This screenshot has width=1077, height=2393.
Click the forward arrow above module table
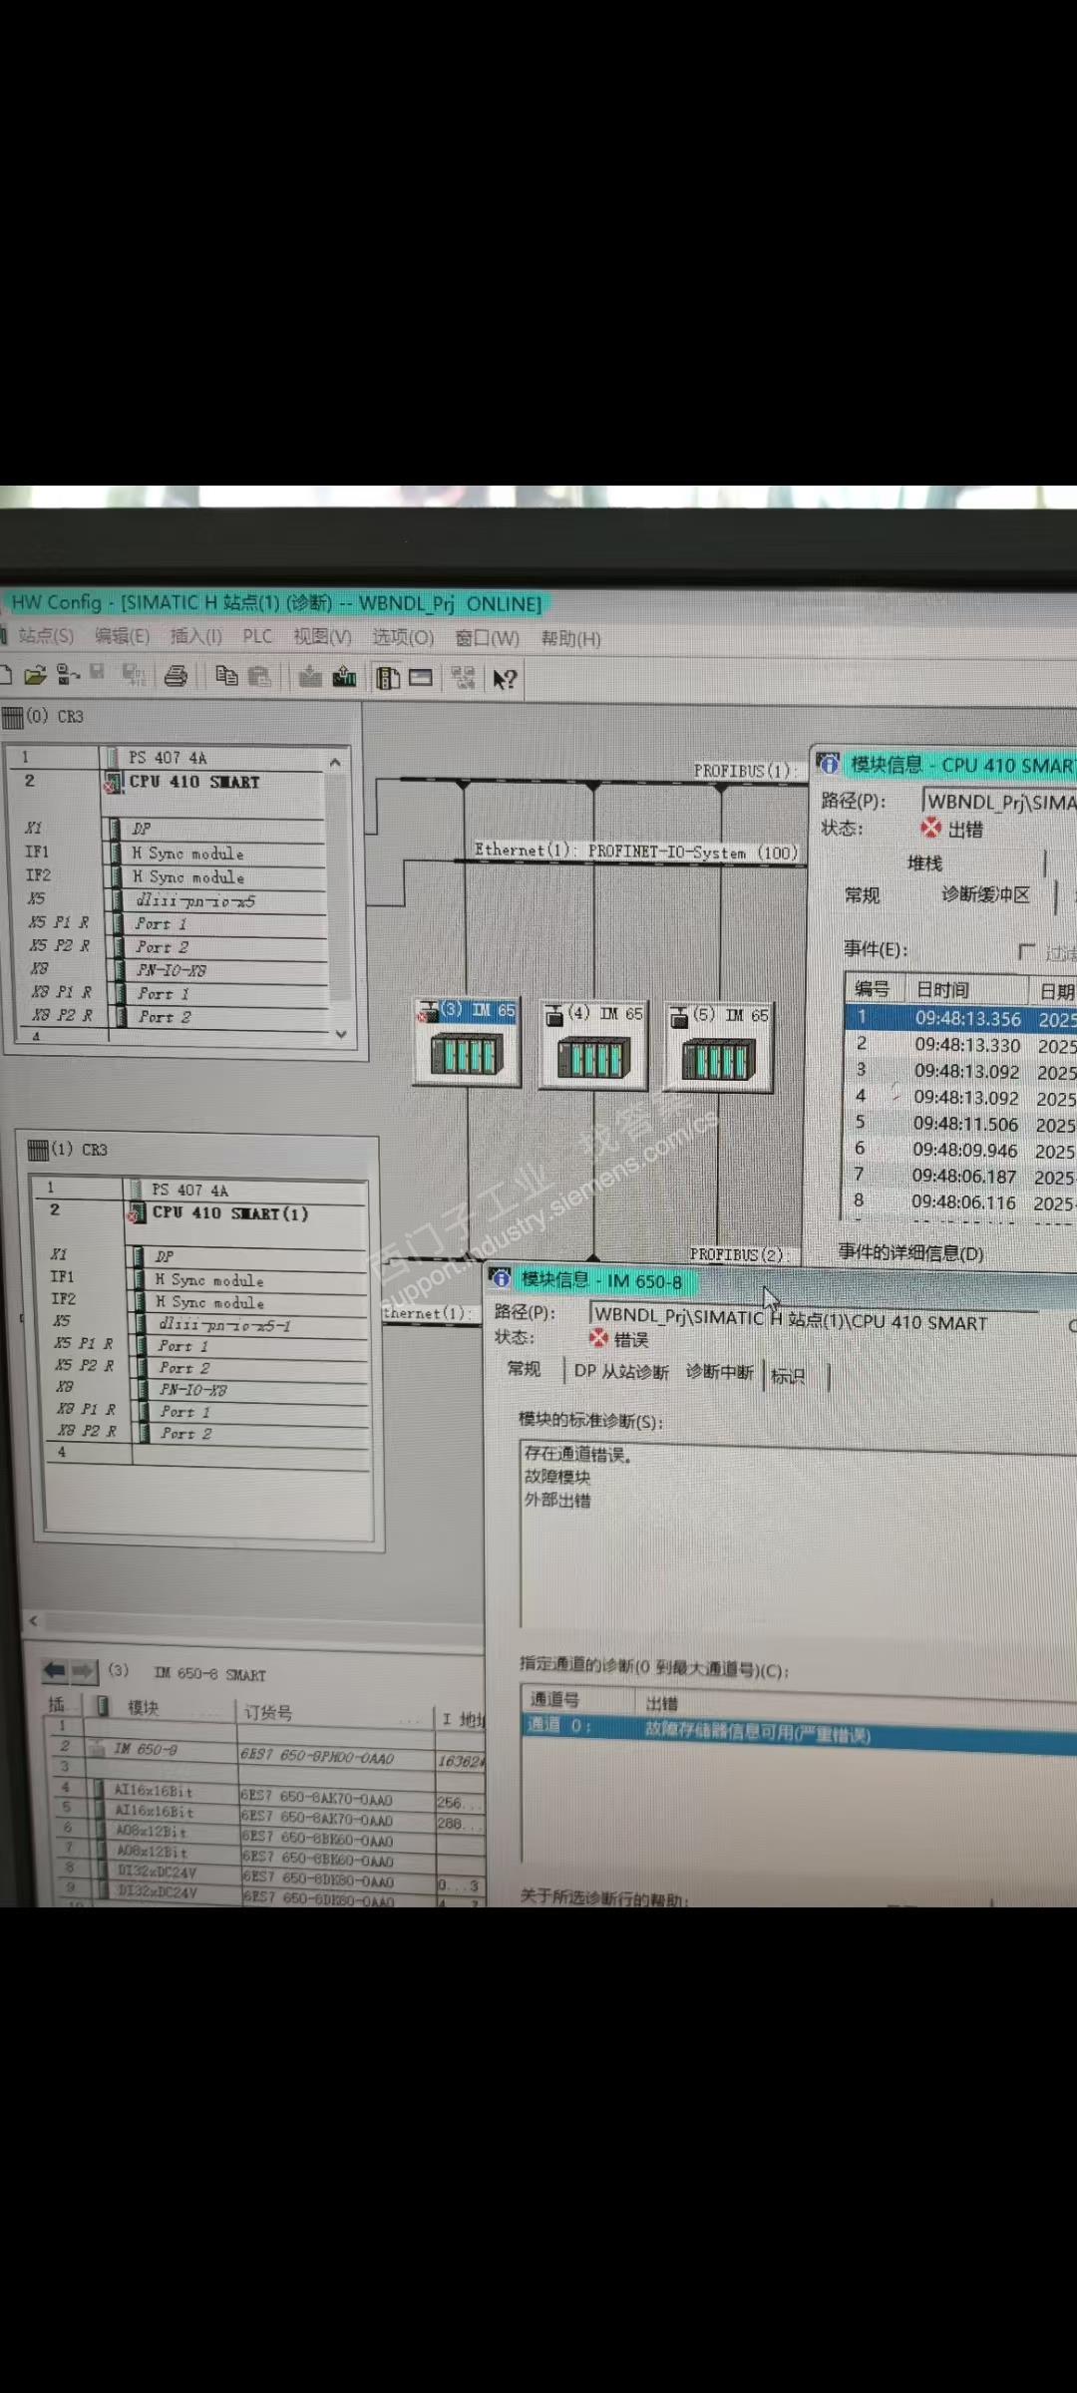click(84, 1670)
